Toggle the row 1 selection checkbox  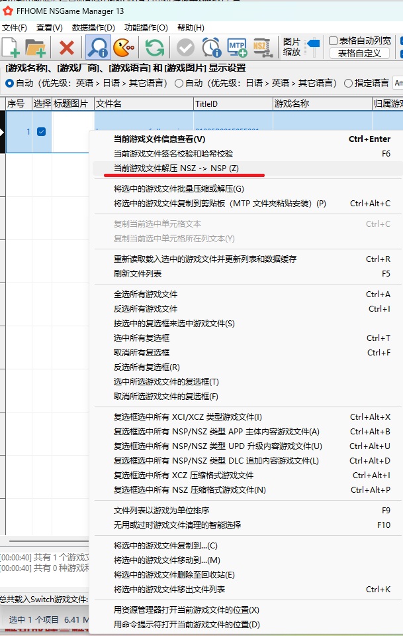pyautogui.click(x=41, y=131)
